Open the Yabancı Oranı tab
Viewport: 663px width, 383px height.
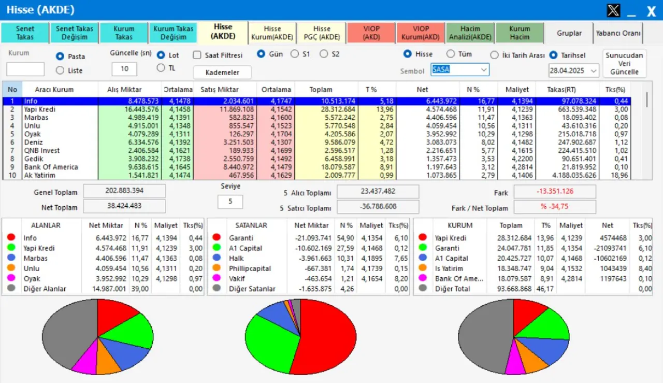click(x=618, y=33)
